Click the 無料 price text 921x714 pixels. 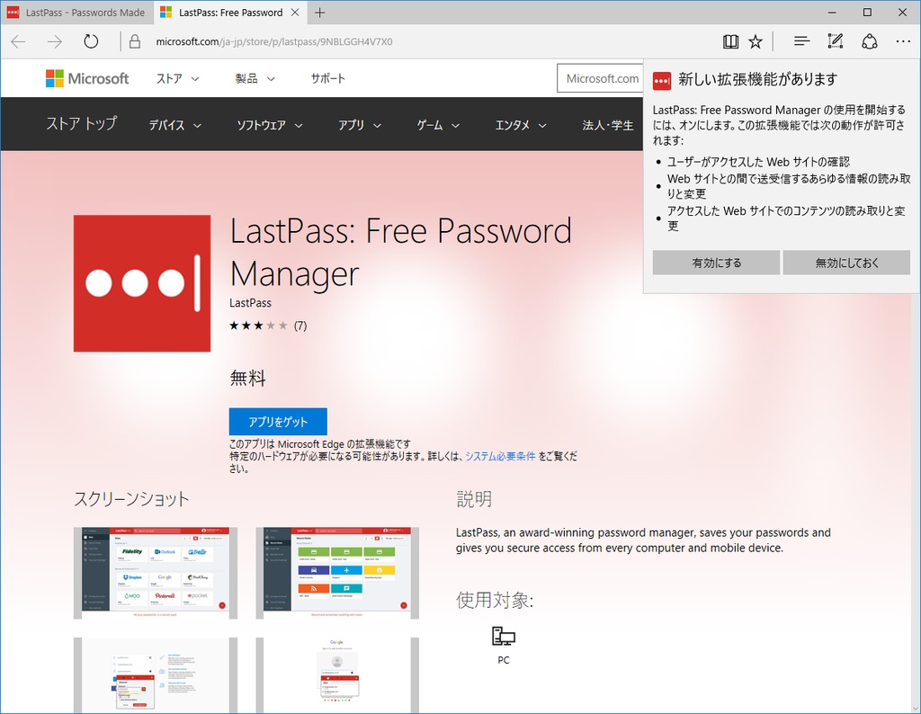coord(248,379)
